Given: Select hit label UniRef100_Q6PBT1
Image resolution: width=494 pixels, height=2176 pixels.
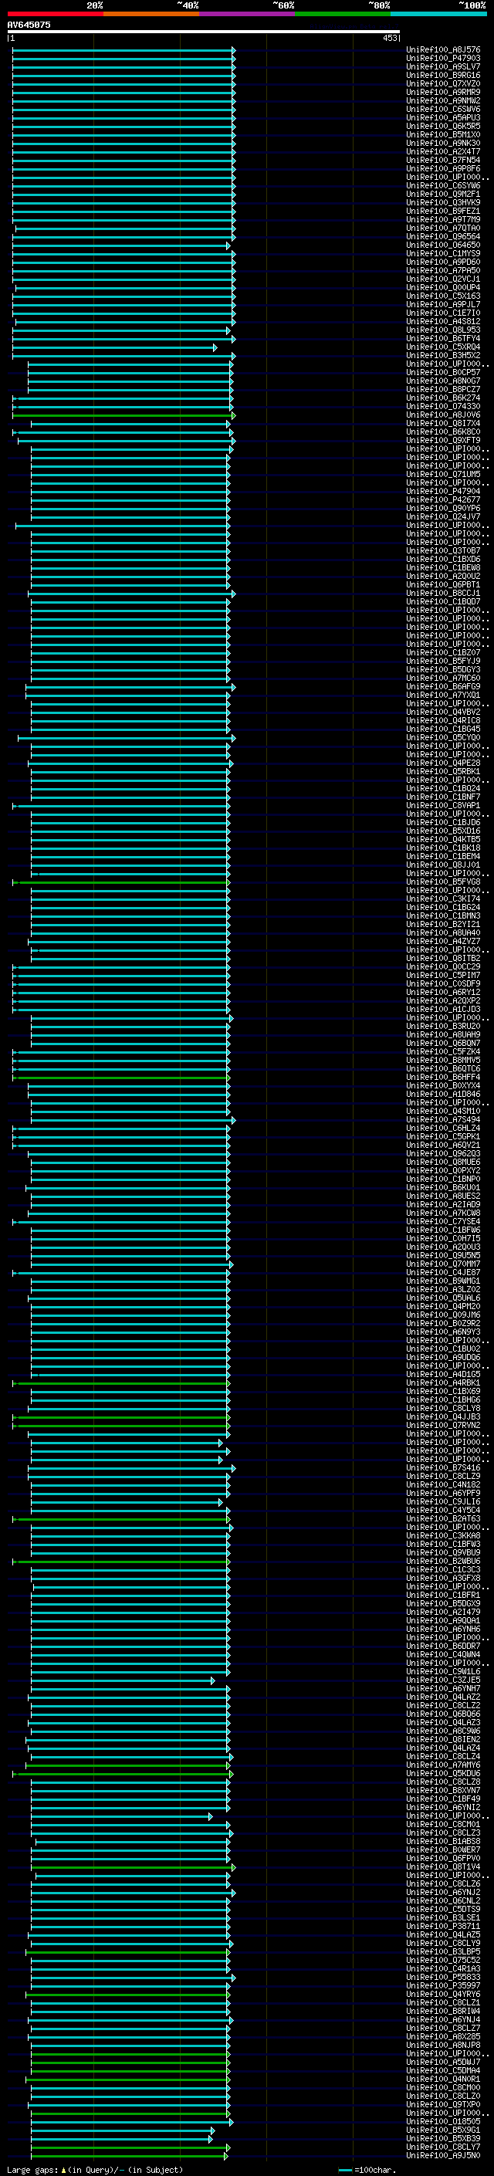Looking at the screenshot, I should (x=443, y=584).
